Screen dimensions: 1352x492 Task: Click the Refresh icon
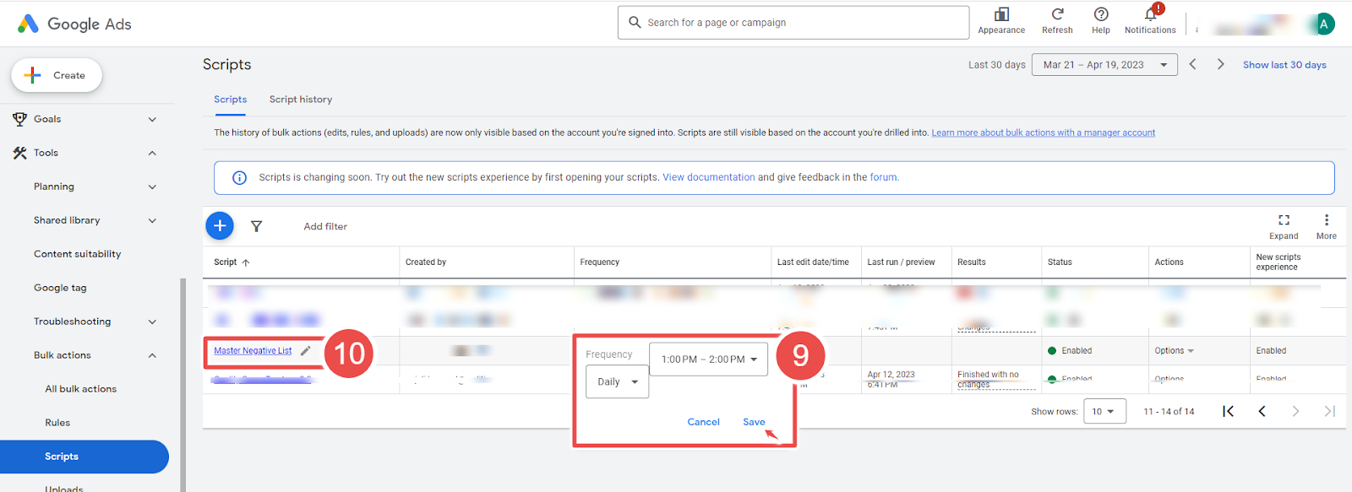point(1057,14)
